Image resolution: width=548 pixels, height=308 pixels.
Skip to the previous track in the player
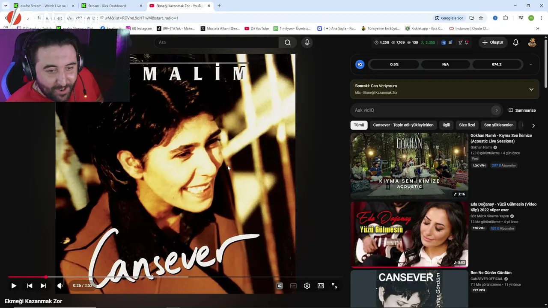click(30, 286)
